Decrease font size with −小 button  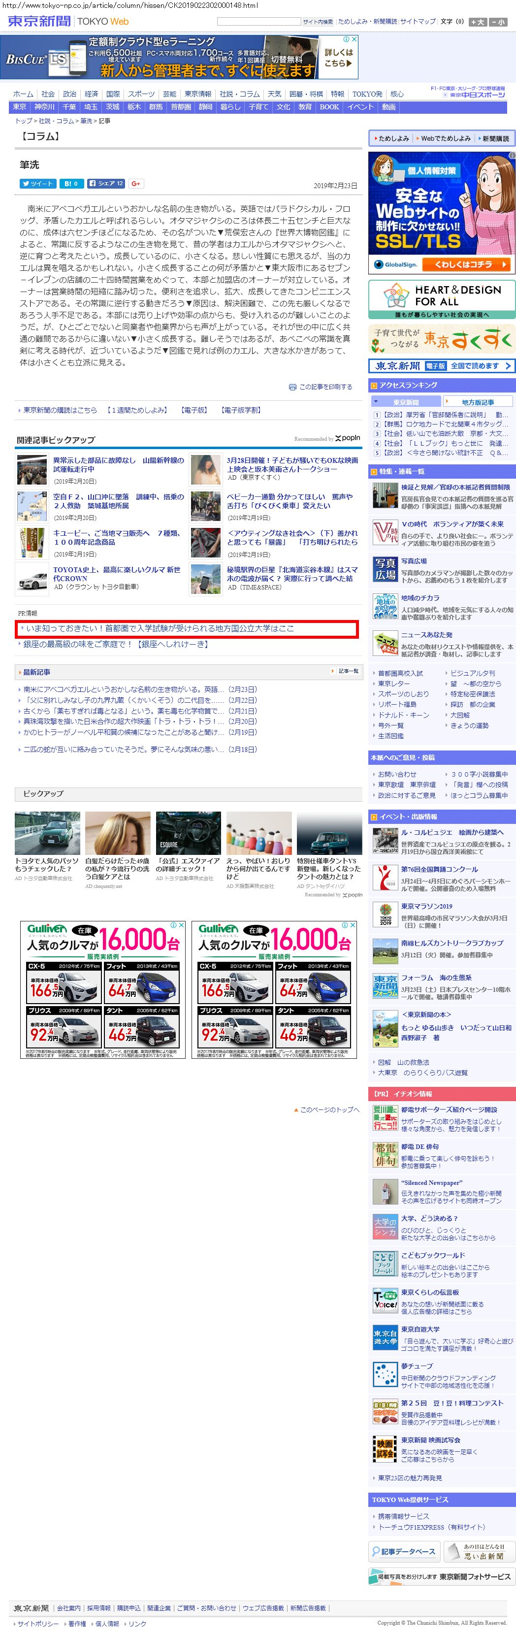click(498, 22)
